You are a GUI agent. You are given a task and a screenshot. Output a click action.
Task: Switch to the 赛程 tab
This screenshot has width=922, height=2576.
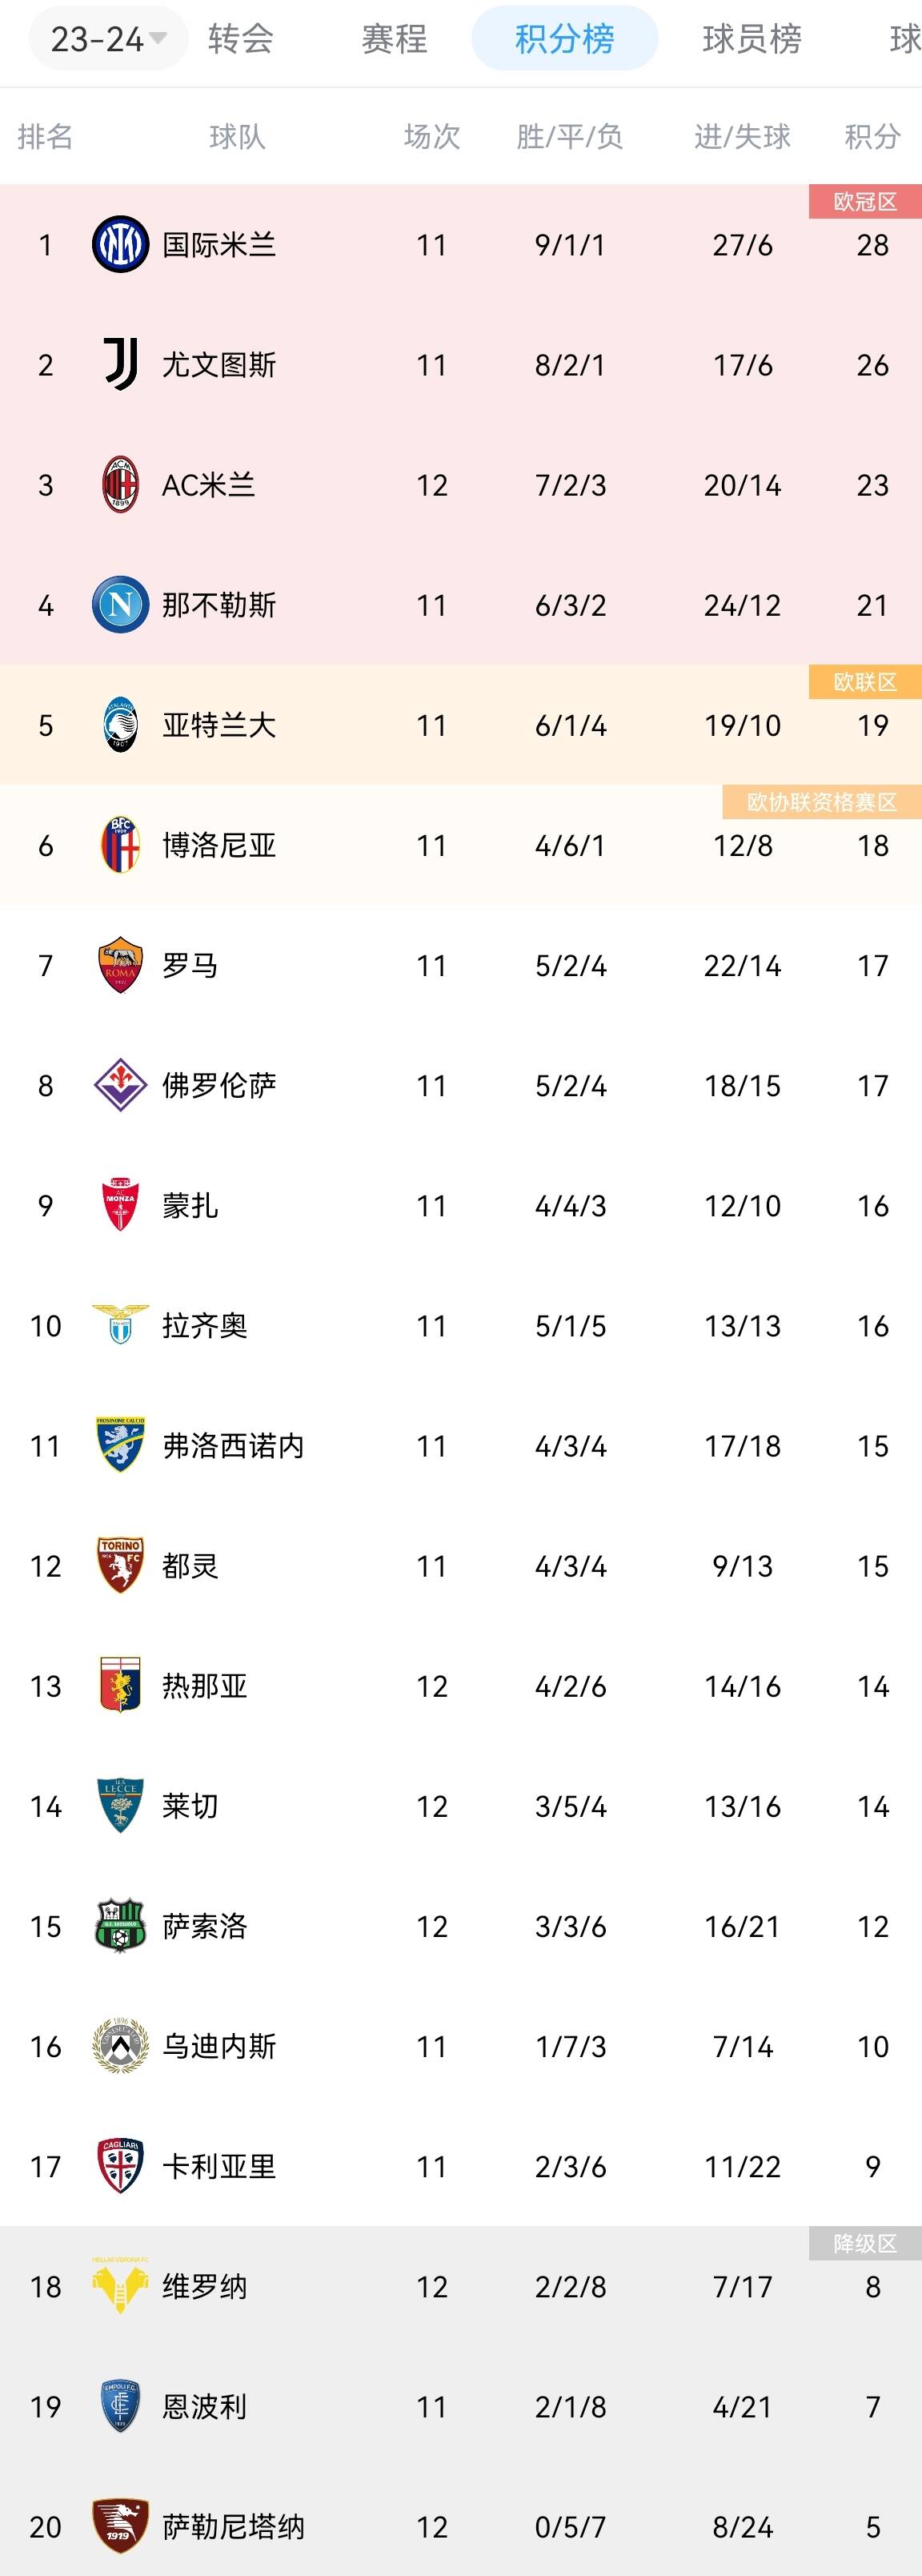coord(394,39)
